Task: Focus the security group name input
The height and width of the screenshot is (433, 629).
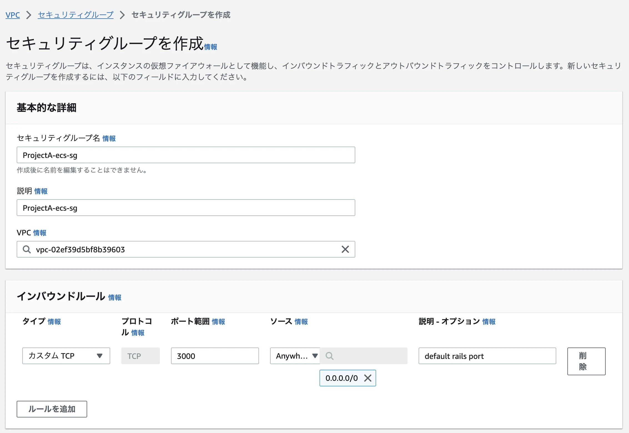Action: click(x=186, y=155)
